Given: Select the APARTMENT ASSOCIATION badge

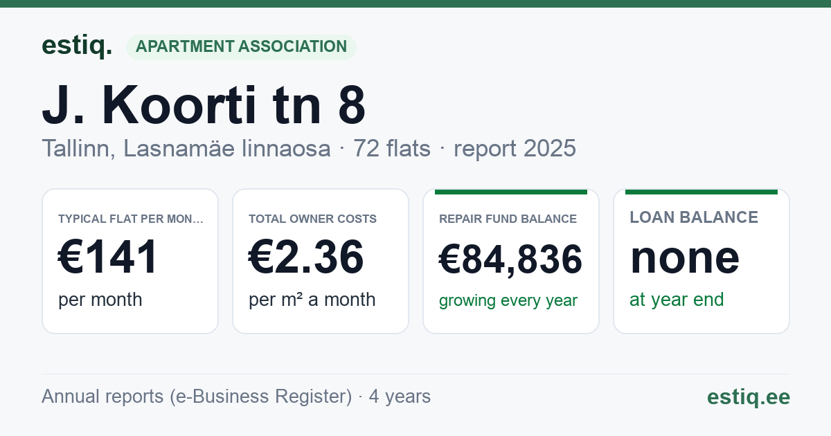Looking at the screenshot, I should (241, 47).
